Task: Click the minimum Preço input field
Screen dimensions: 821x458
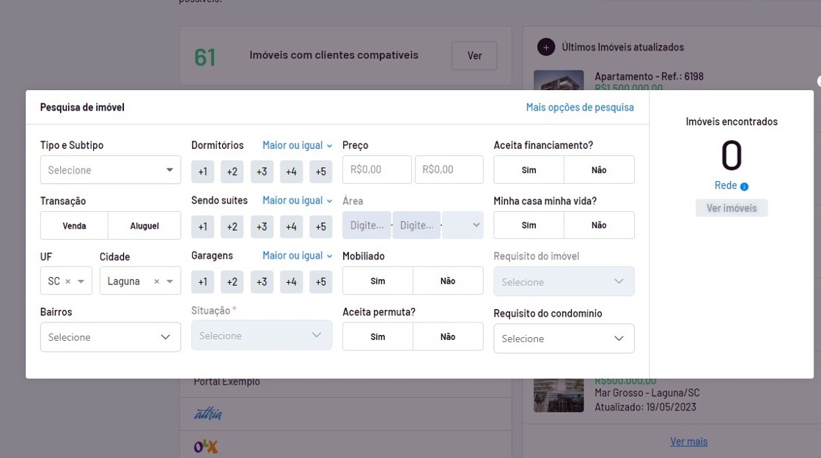Action: pyautogui.click(x=377, y=169)
